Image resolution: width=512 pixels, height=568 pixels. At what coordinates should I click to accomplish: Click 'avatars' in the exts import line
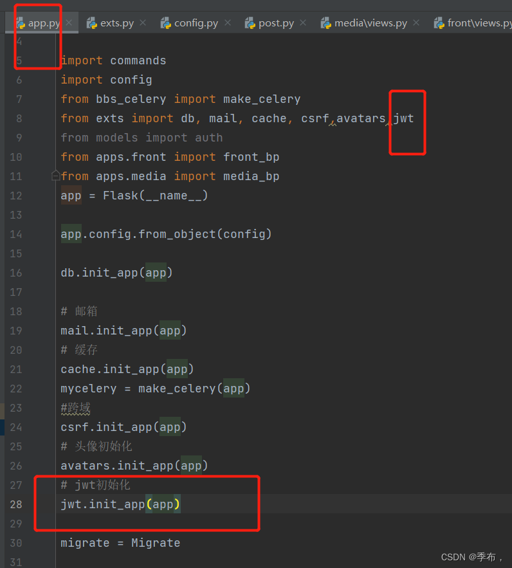coord(361,118)
